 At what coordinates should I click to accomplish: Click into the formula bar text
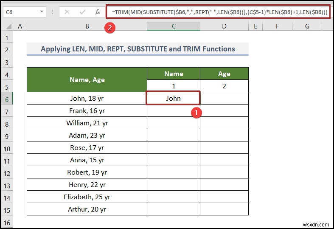[219, 12]
